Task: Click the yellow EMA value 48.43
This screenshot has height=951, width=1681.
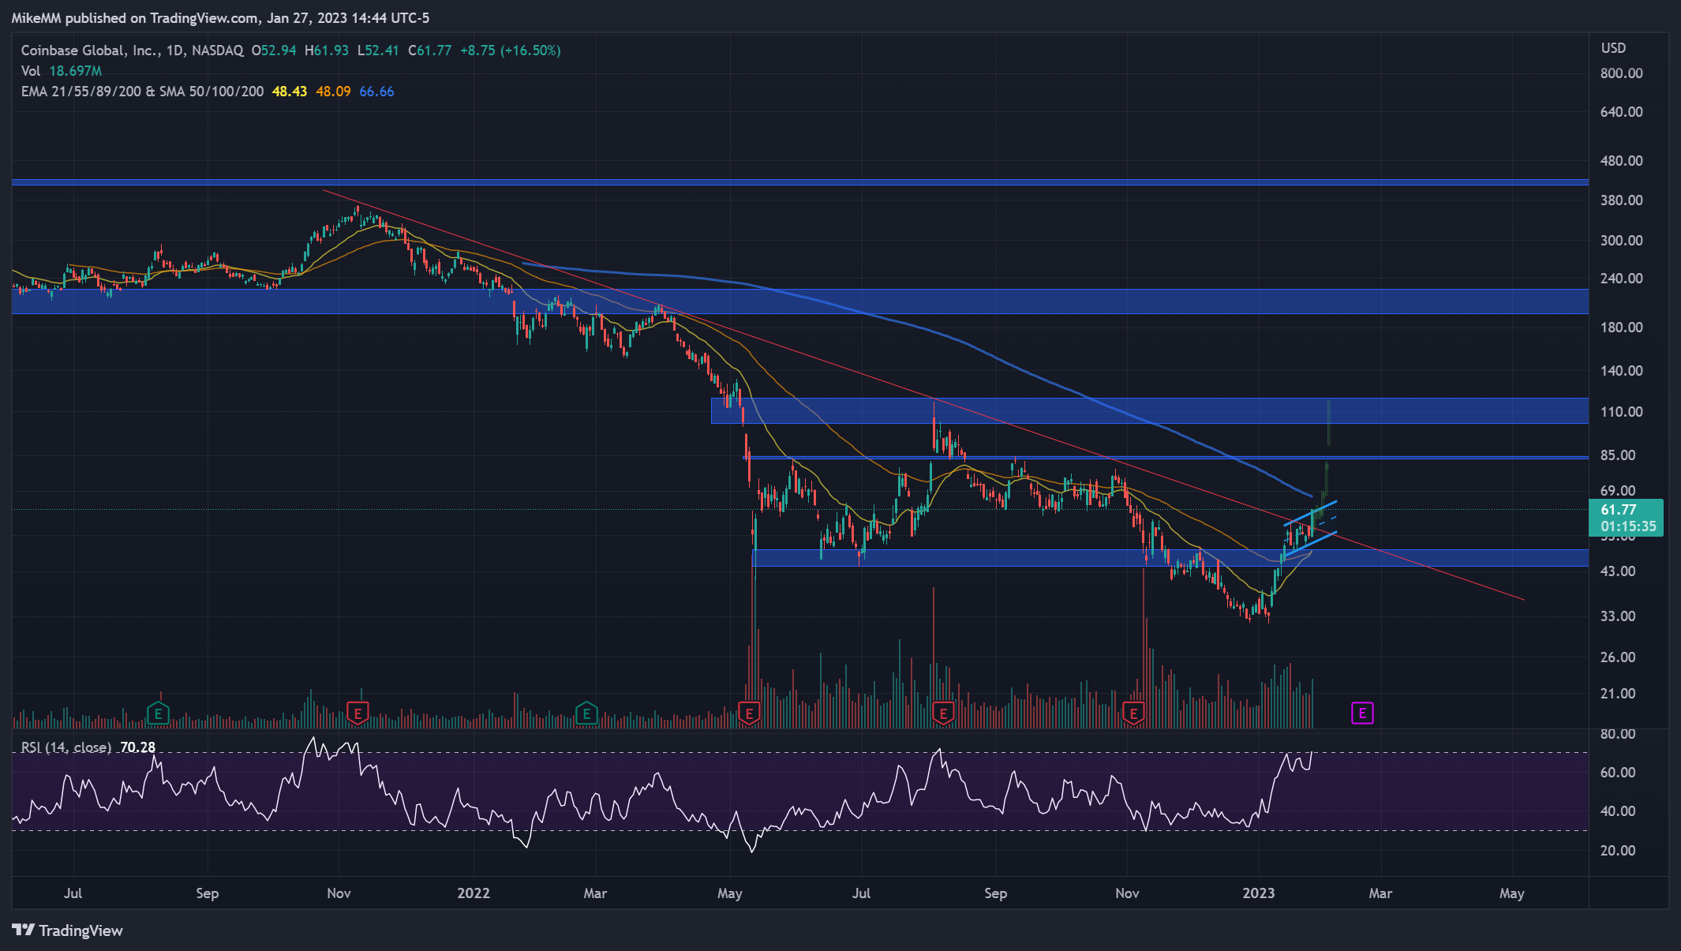Action: coord(290,92)
